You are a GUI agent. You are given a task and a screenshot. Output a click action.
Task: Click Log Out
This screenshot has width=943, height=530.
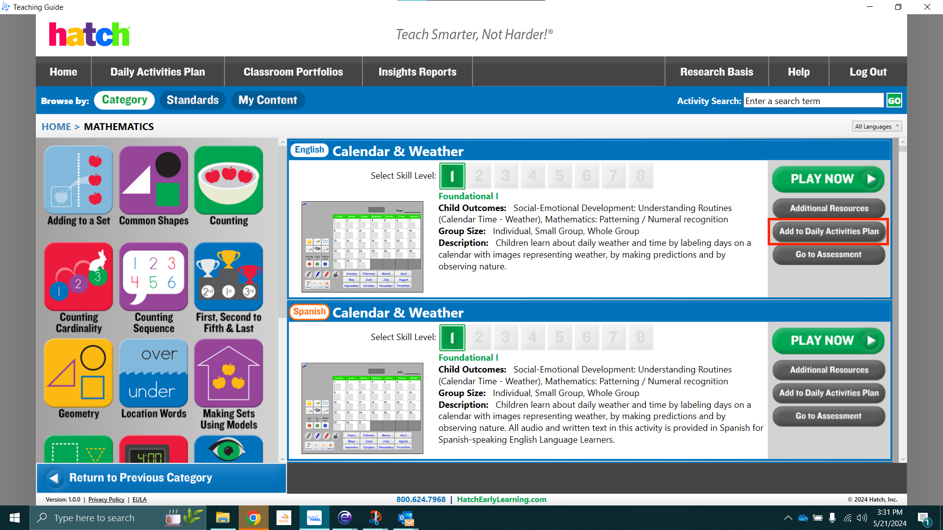point(868,72)
